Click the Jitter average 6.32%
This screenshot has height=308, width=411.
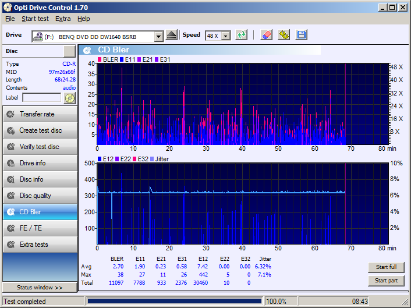point(263,266)
